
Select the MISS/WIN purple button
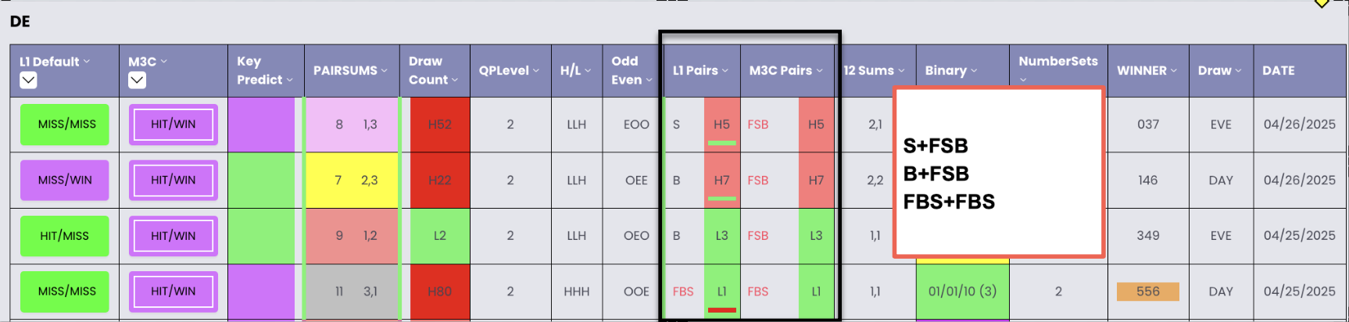coord(65,180)
